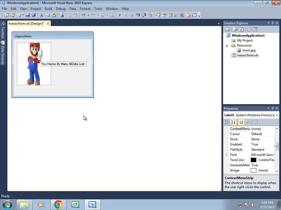Screen dimensions: 281x210
Task: Select masochism.vb in Solution Explorer
Action: (248, 55)
